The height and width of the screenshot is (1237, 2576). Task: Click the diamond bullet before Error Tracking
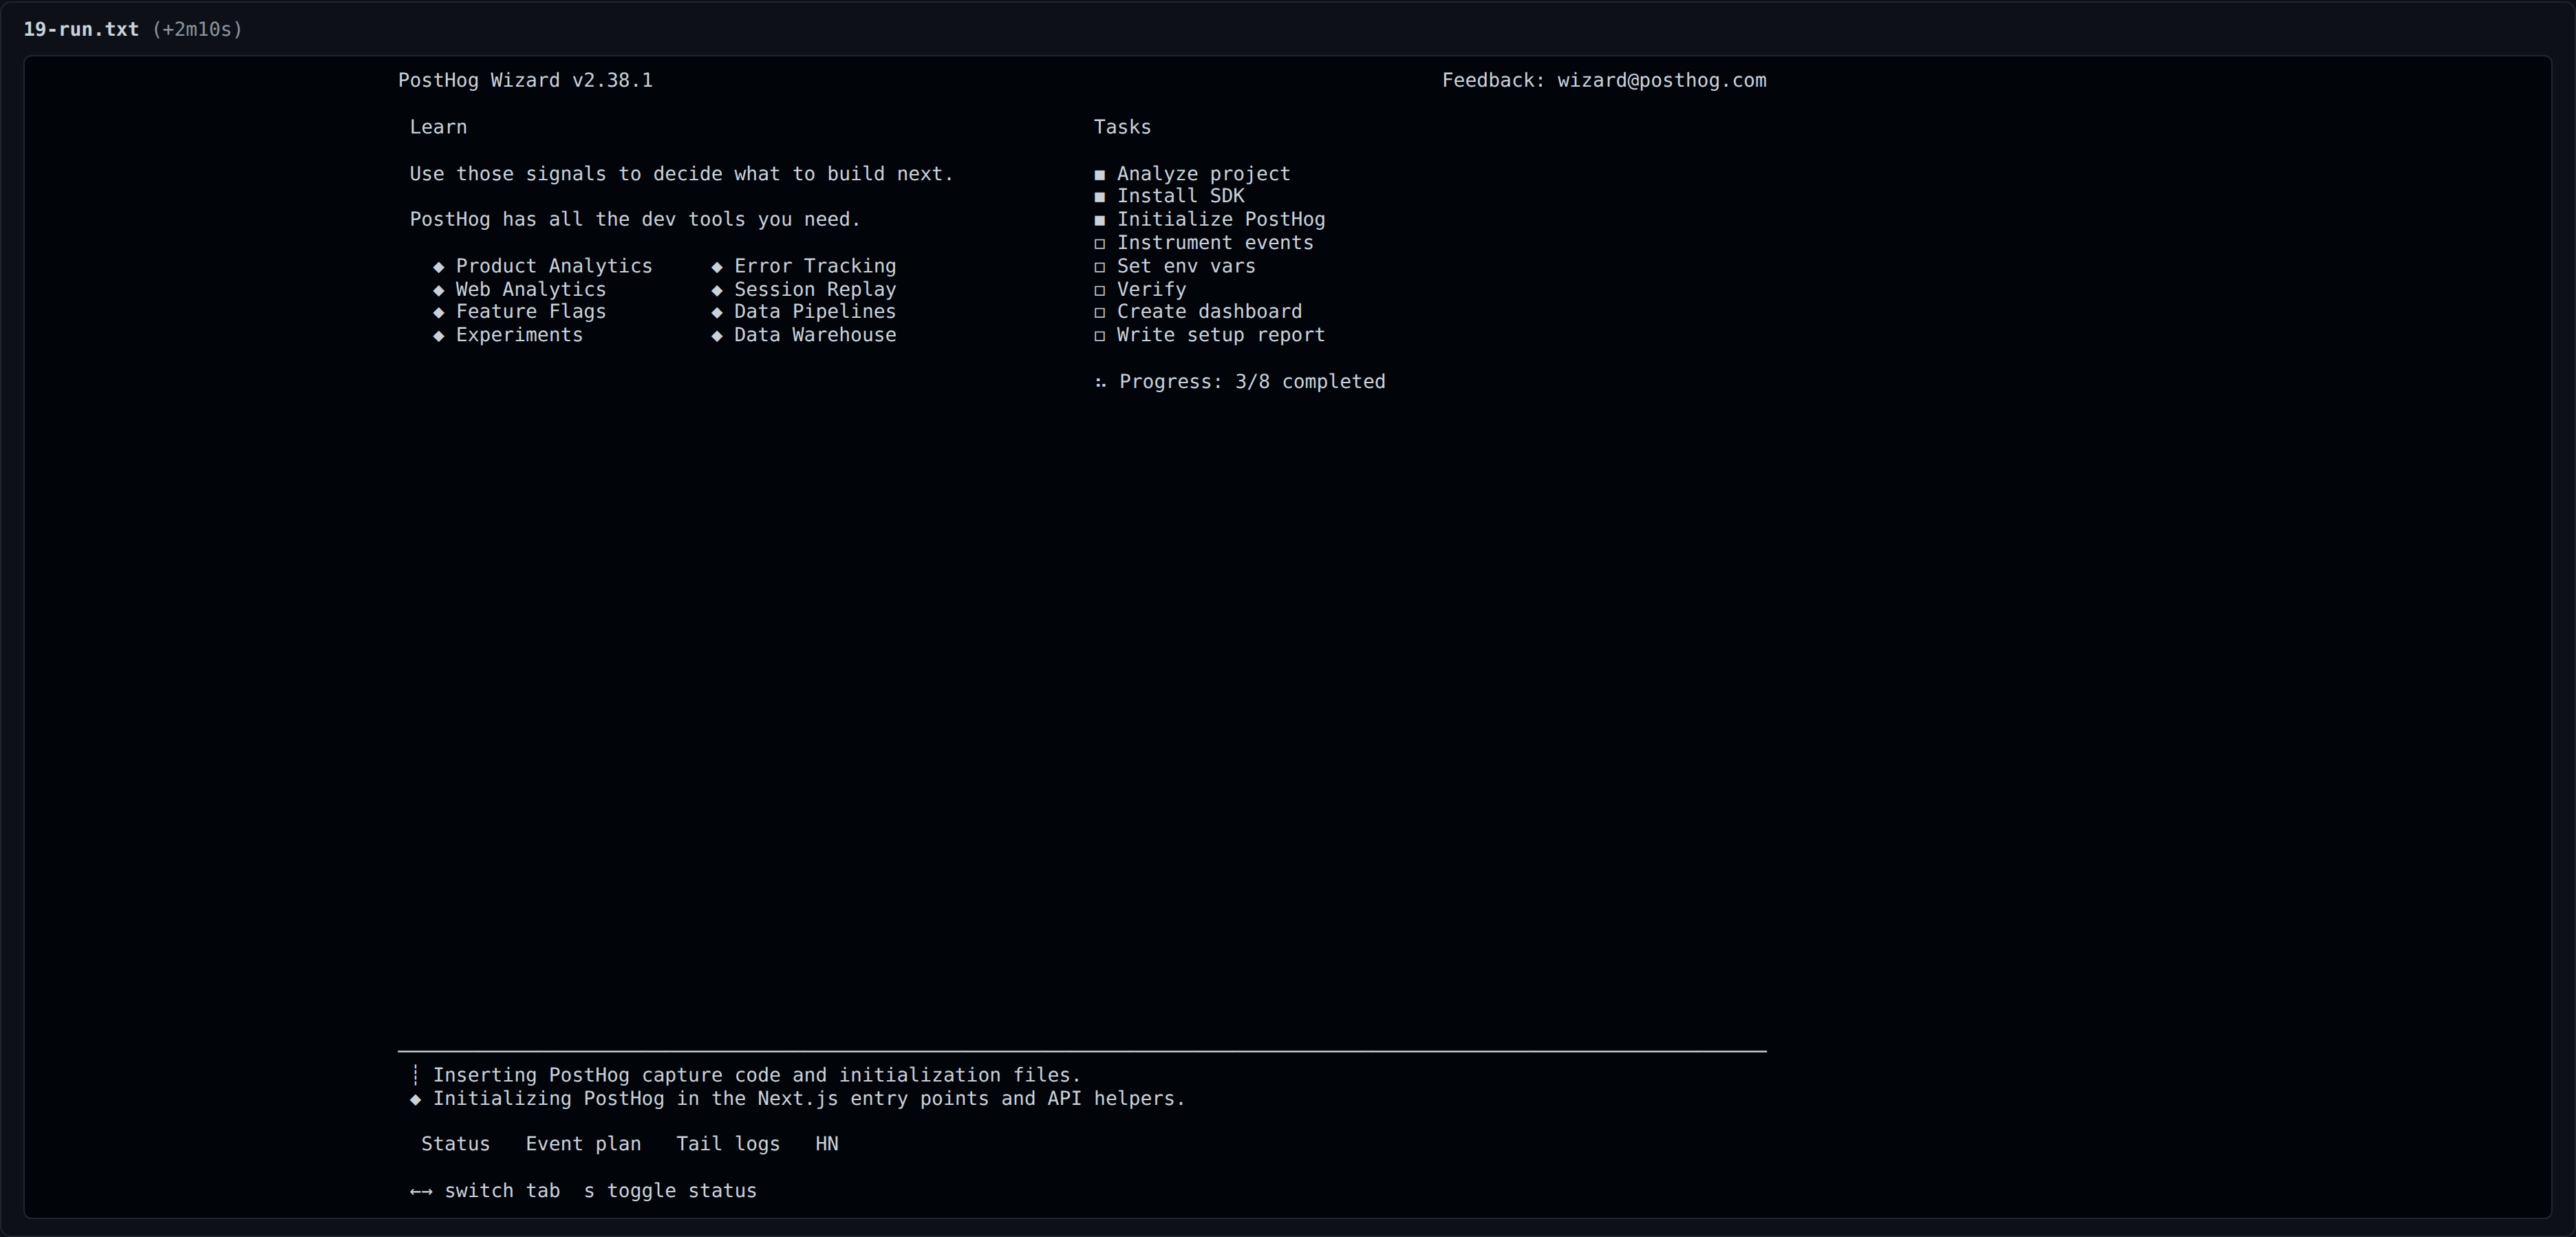pyautogui.click(x=717, y=267)
